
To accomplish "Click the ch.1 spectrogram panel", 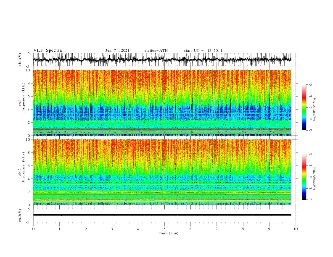I will tap(162, 102).
